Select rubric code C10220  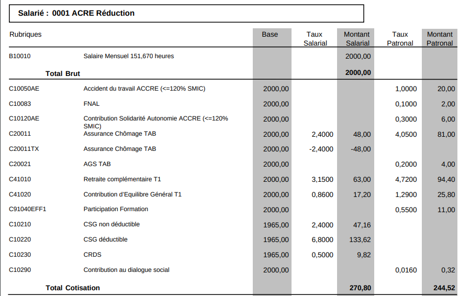pyautogui.click(x=19, y=240)
